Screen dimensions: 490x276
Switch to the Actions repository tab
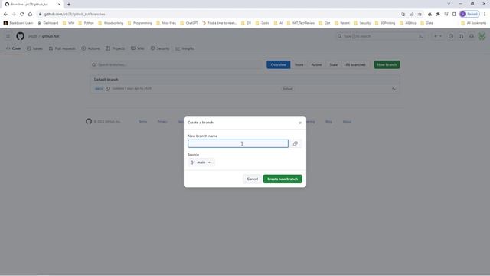(x=90, y=48)
